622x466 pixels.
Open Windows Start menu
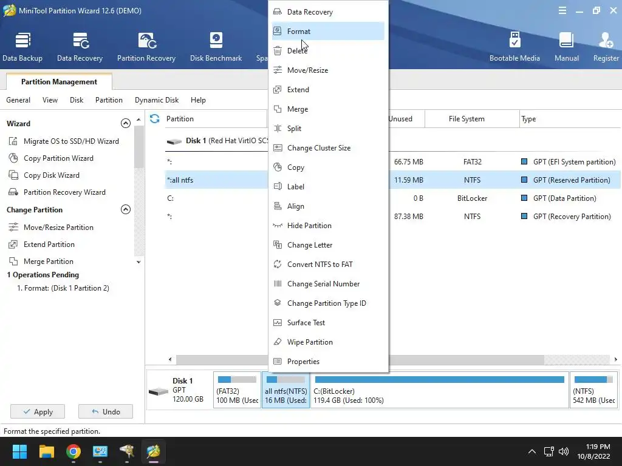click(19, 451)
